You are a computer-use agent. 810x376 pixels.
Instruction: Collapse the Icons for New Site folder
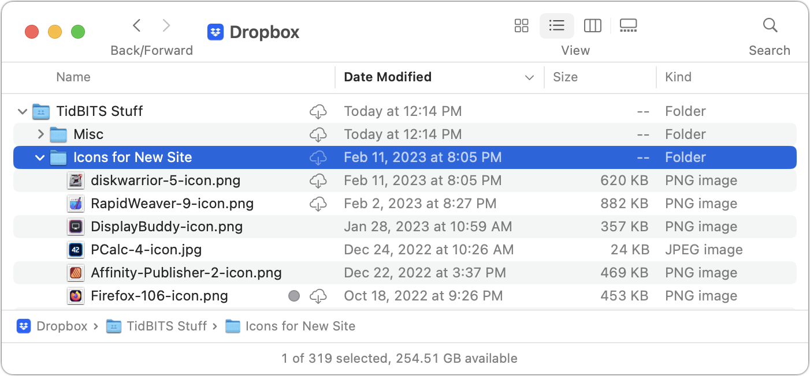tap(40, 157)
